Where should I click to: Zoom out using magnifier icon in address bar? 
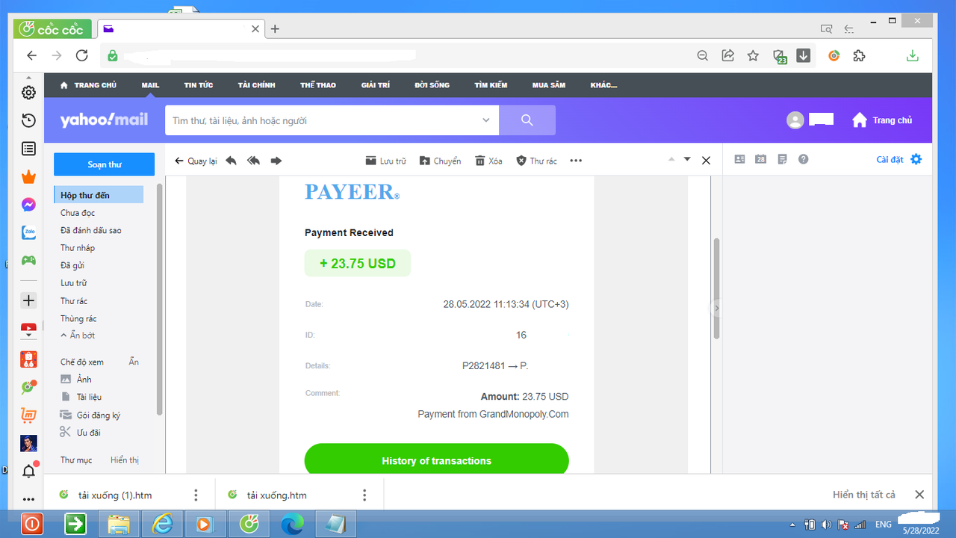point(702,55)
